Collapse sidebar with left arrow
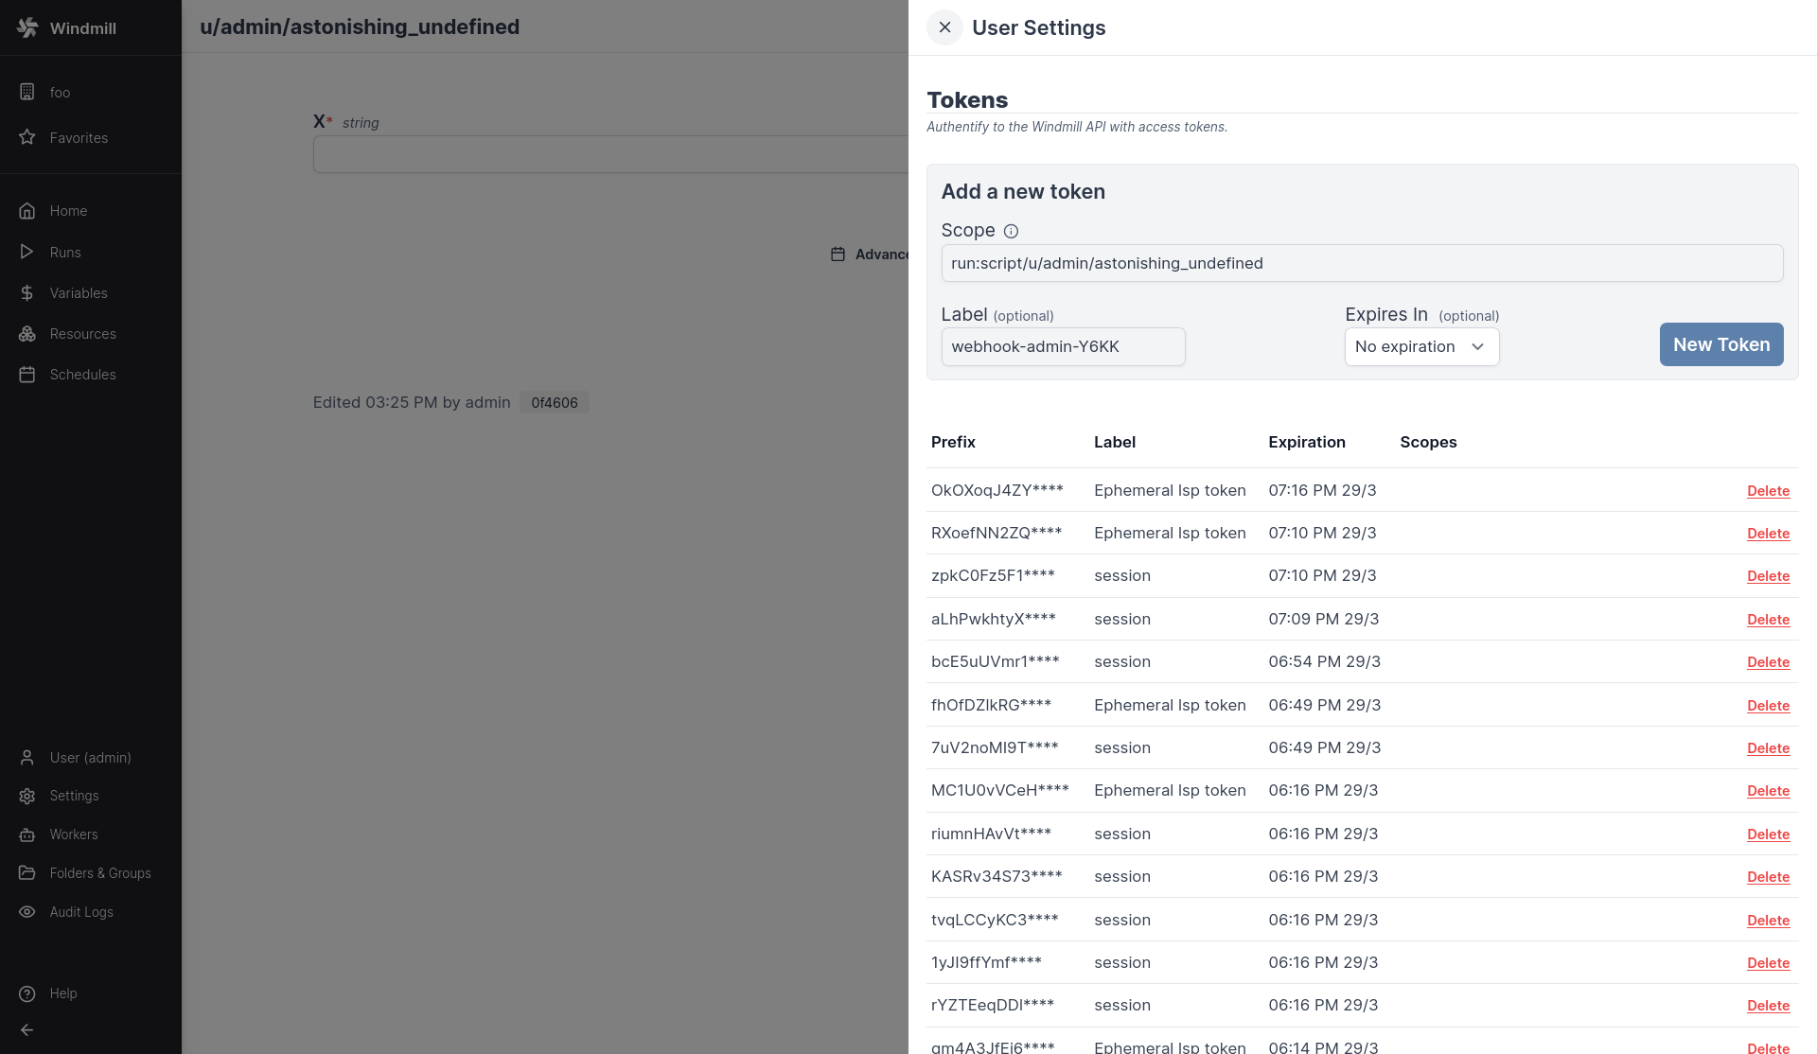The image size is (1817, 1054). (x=27, y=1030)
